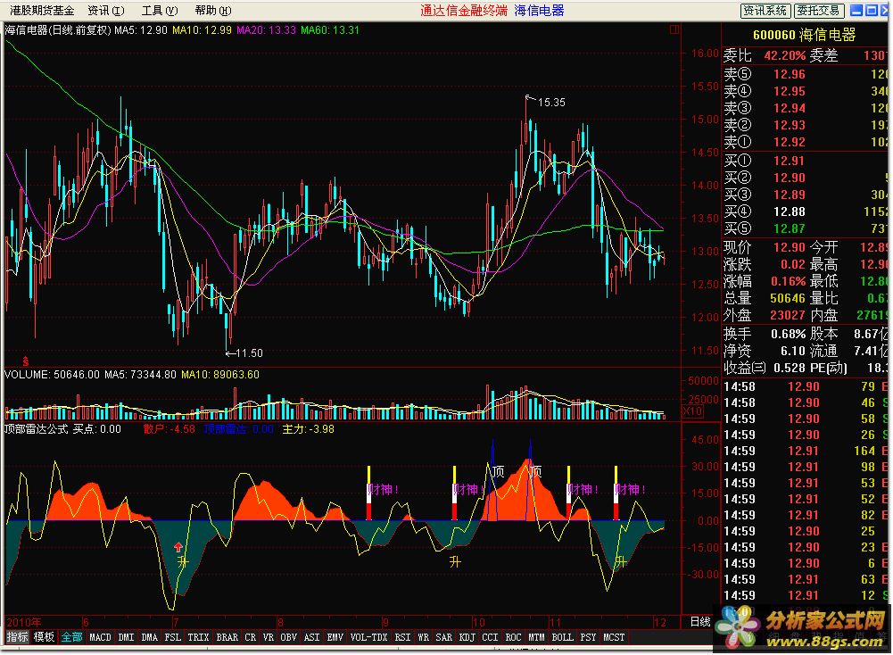Screen dimensions: 893x655
Task: Select the 全部 indicator tab
Action: tap(71, 637)
